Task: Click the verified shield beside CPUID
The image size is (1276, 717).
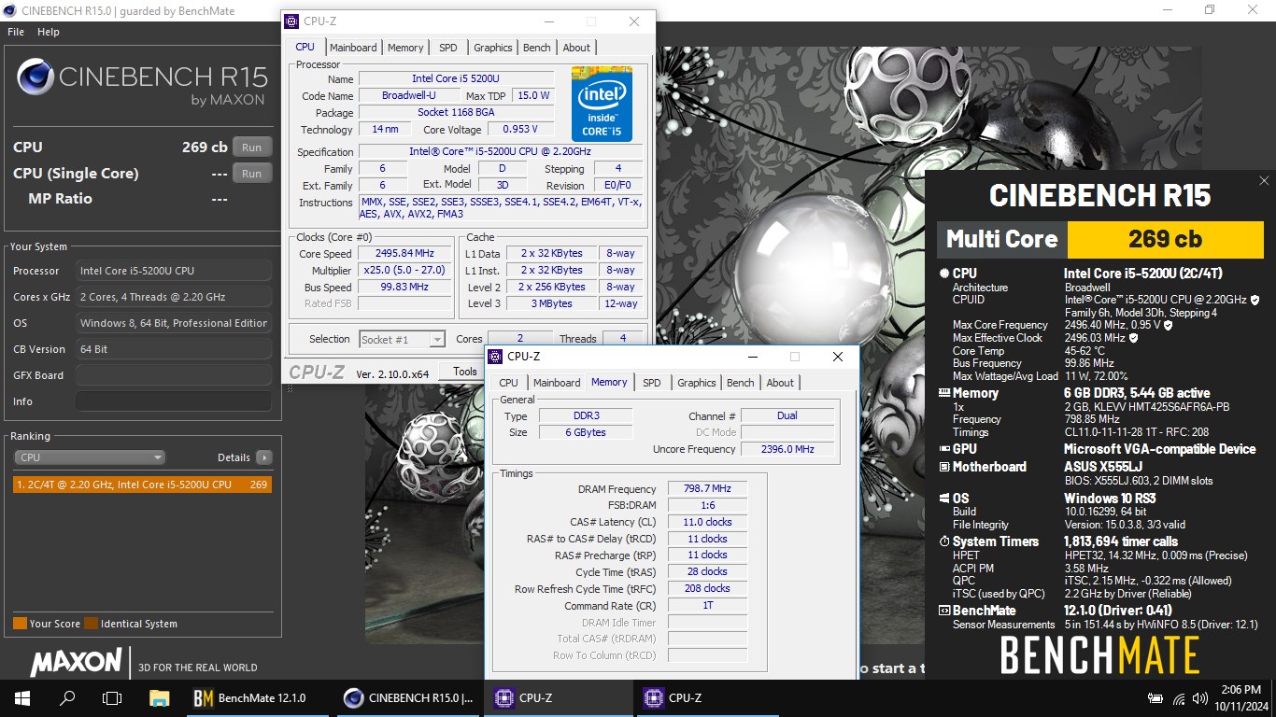Action: click(x=1255, y=301)
